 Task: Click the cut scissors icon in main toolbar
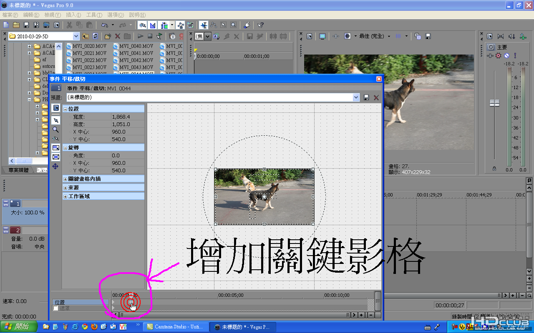point(69,25)
